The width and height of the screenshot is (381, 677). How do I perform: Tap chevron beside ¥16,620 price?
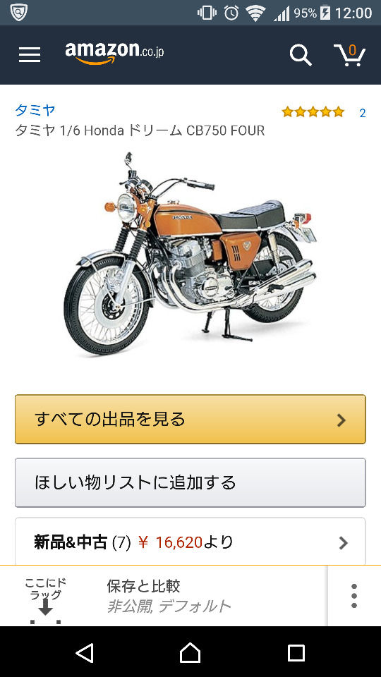coord(343,543)
